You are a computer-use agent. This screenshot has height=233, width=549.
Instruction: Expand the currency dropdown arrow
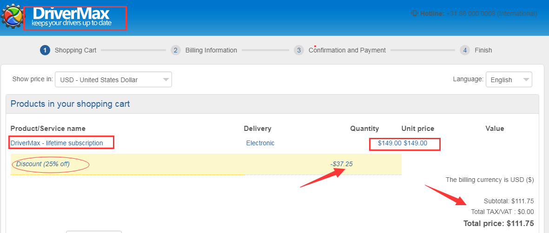click(x=166, y=80)
